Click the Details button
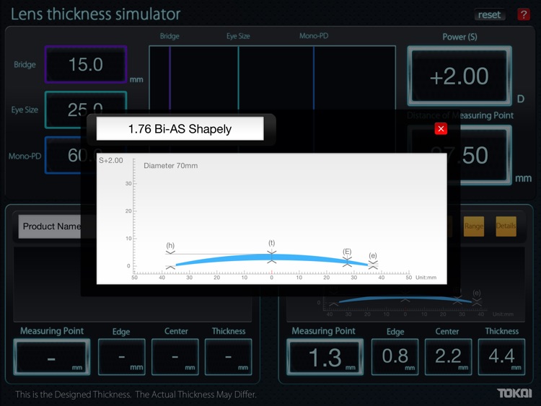This screenshot has width=541, height=406. coord(506,226)
